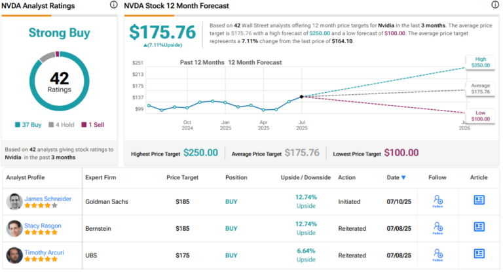Select the NVDA Analyst Ratings tab header
This screenshot has height=272, width=503.
coord(38,6)
